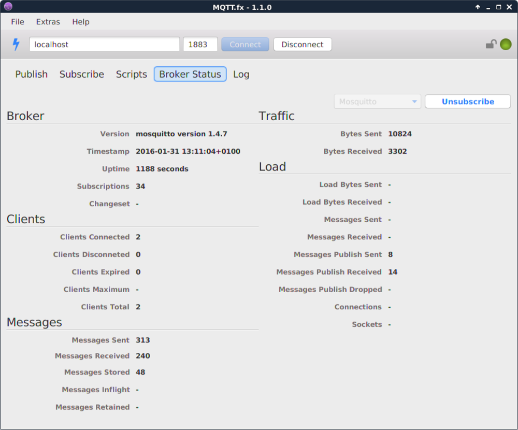Expand the Mosquitto broker type dropdown
Image resolution: width=518 pixels, height=430 pixels.
[x=378, y=102]
